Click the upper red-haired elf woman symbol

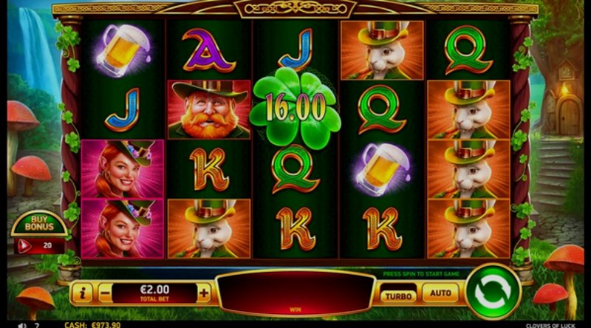tap(123, 168)
